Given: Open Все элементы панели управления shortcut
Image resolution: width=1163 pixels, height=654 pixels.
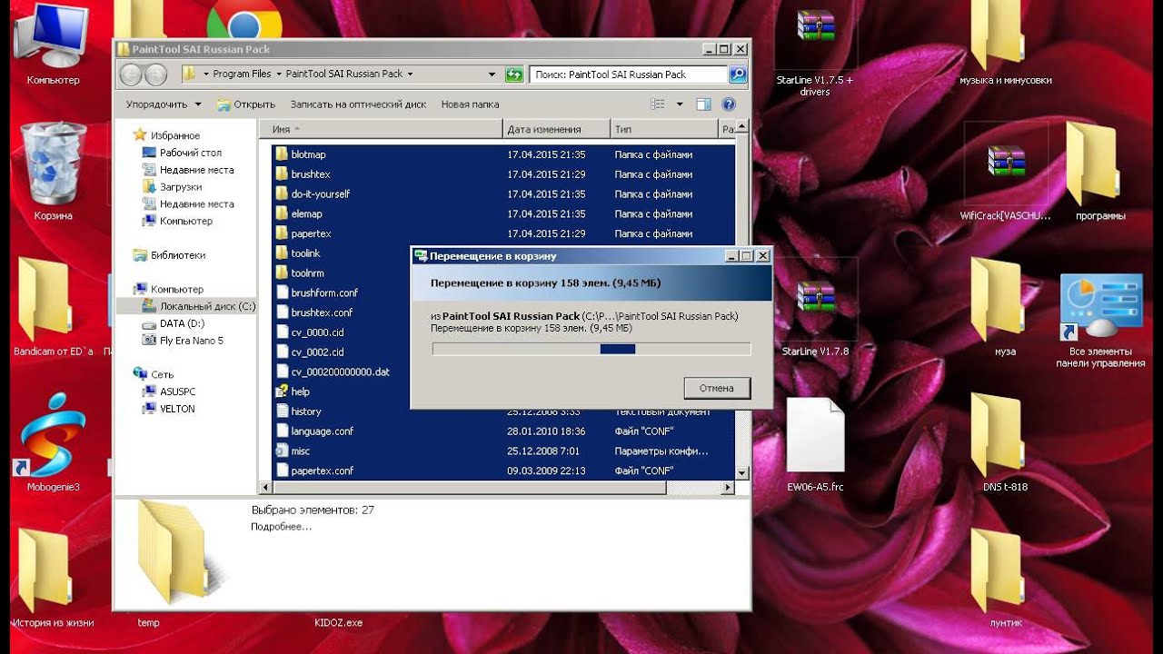Looking at the screenshot, I should click(x=1100, y=318).
